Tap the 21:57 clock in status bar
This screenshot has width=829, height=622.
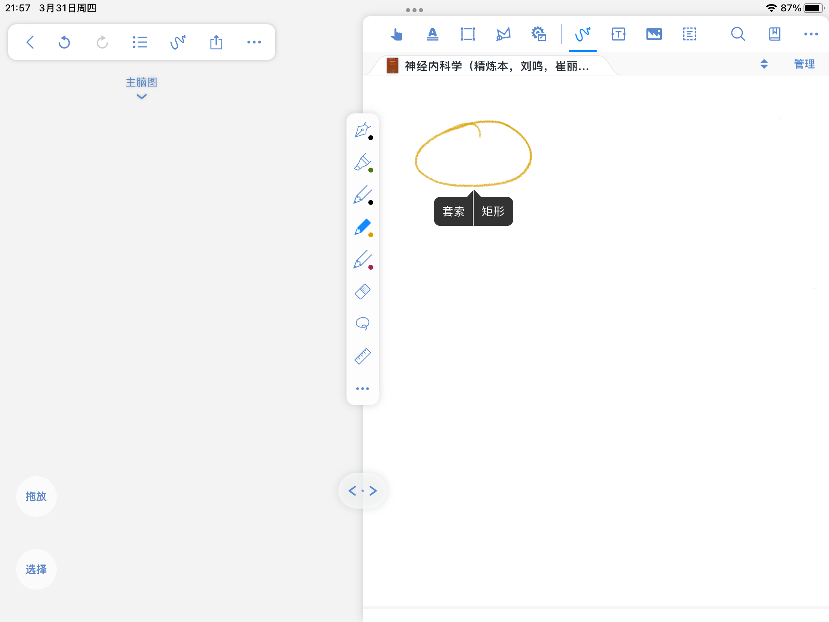pos(18,8)
